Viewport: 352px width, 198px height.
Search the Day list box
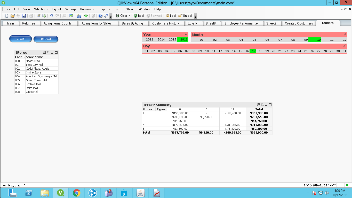click(x=345, y=46)
